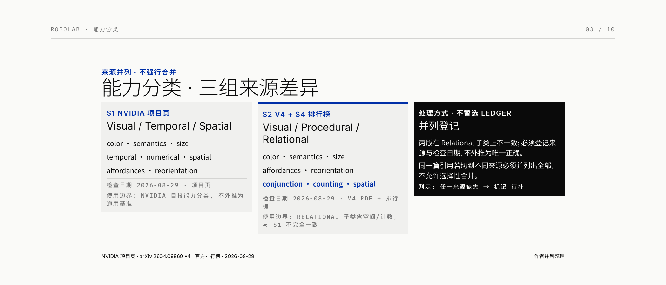Click paragraph starting 两版在 Relational
The width and height of the screenshot is (666, 285).
tap(487, 148)
